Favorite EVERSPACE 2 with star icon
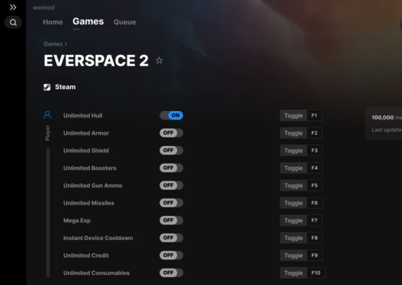The width and height of the screenshot is (402, 285). click(159, 61)
